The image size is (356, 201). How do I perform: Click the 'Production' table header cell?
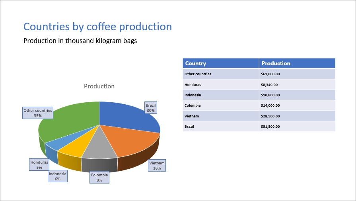click(297, 63)
